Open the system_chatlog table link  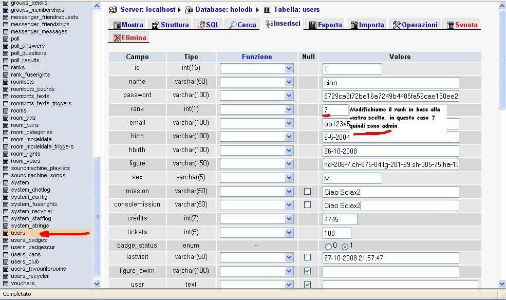(30, 190)
